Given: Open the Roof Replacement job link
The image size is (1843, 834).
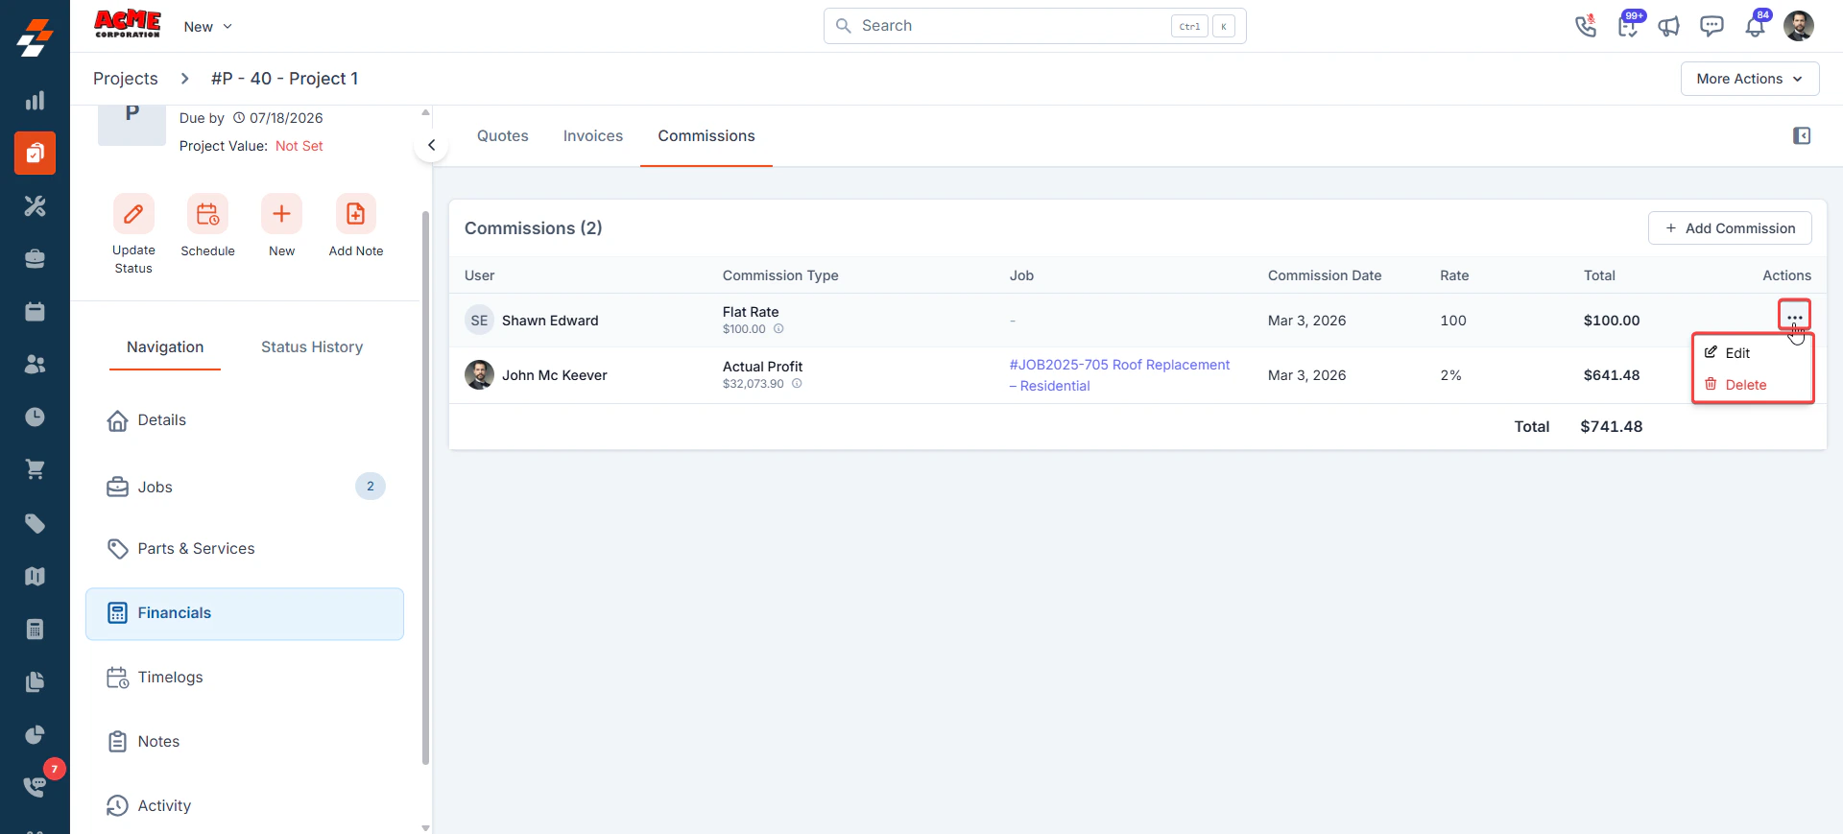Looking at the screenshot, I should (x=1119, y=375).
